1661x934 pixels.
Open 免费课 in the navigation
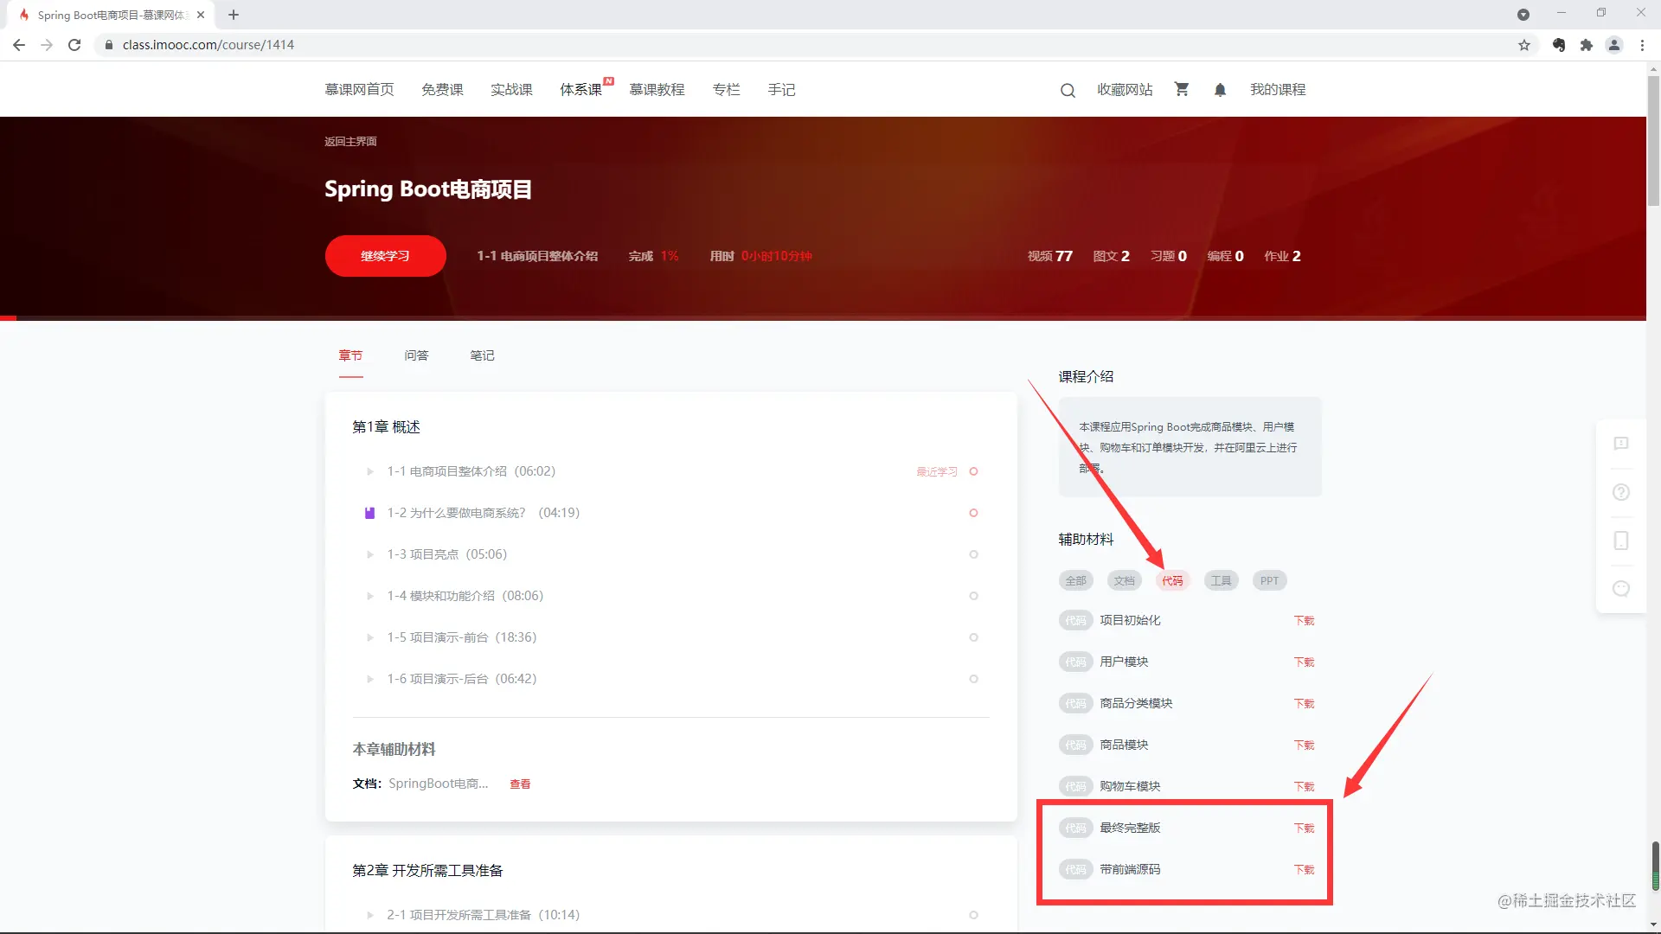(442, 90)
